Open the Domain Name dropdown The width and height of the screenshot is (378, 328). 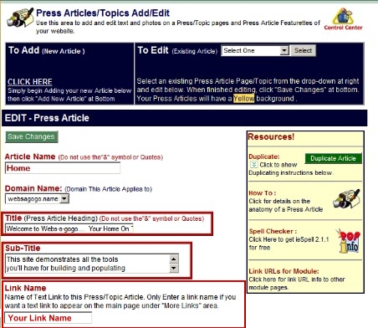tap(37, 199)
